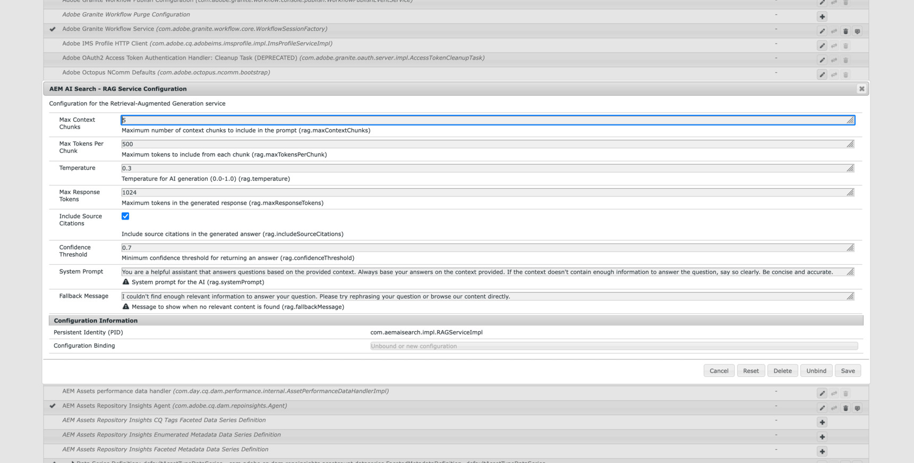Edit the Adobe Granite Workflow Service configuration
The image size is (914, 463).
click(x=822, y=31)
